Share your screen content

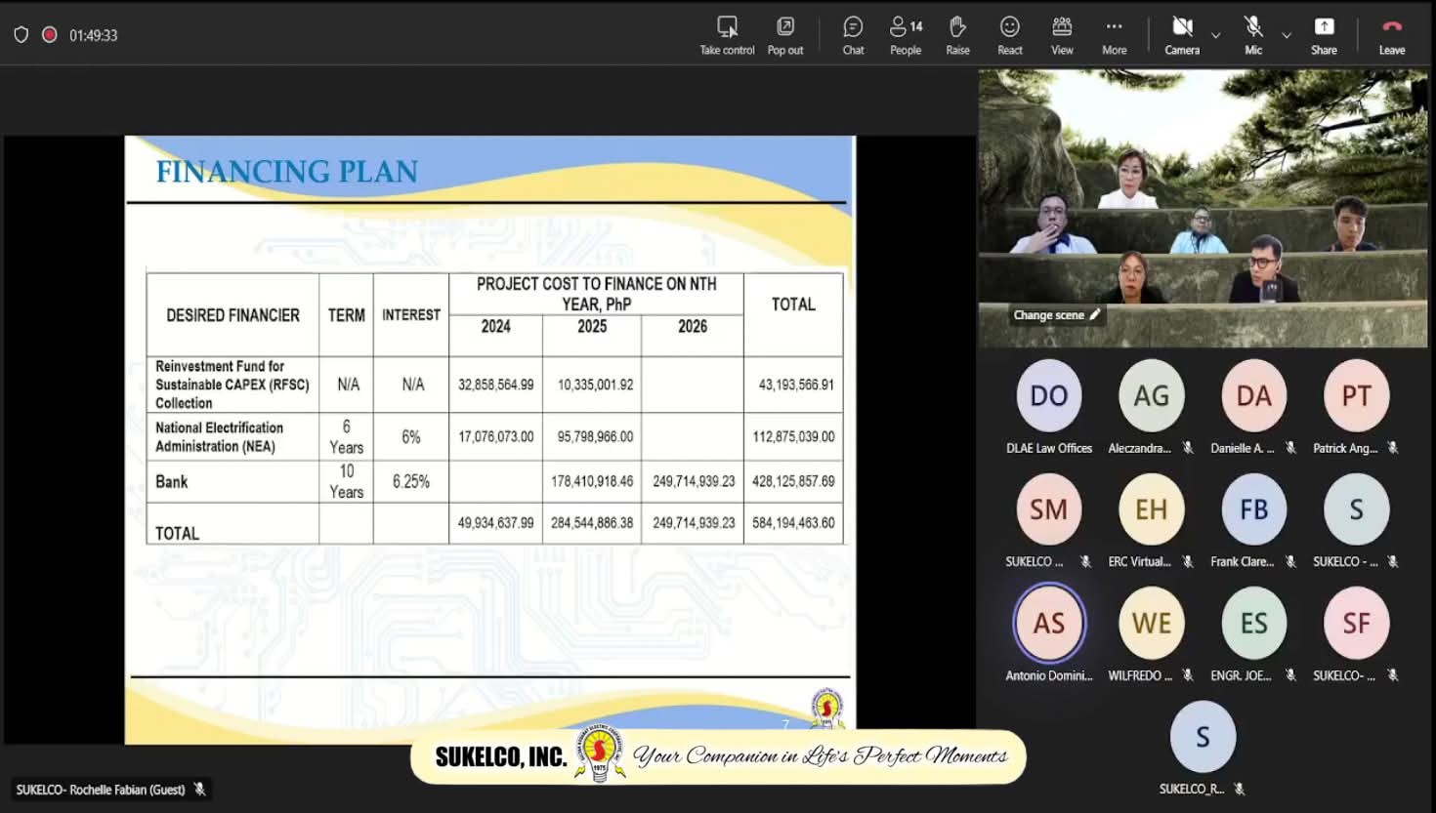click(x=1324, y=35)
